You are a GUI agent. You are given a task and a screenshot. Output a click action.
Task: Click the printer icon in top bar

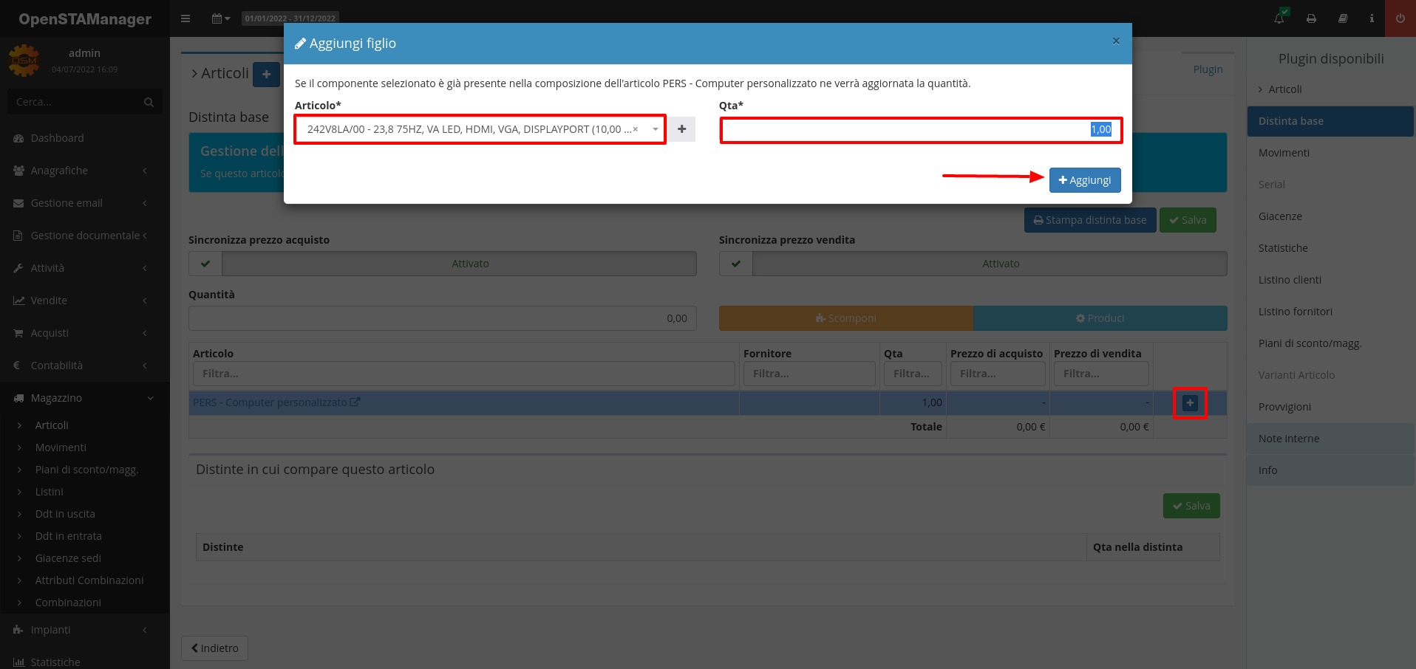coord(1311,18)
